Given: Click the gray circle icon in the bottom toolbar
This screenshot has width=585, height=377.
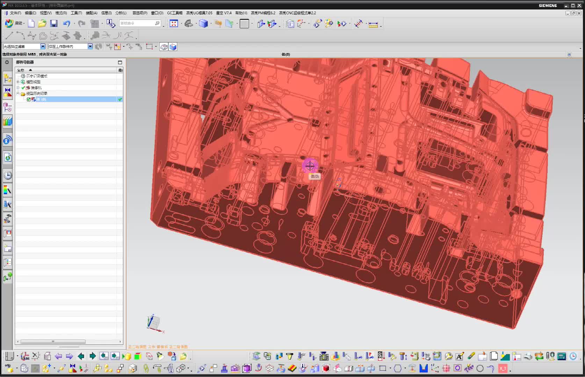Looking at the screenshot, I should [x=480, y=368].
